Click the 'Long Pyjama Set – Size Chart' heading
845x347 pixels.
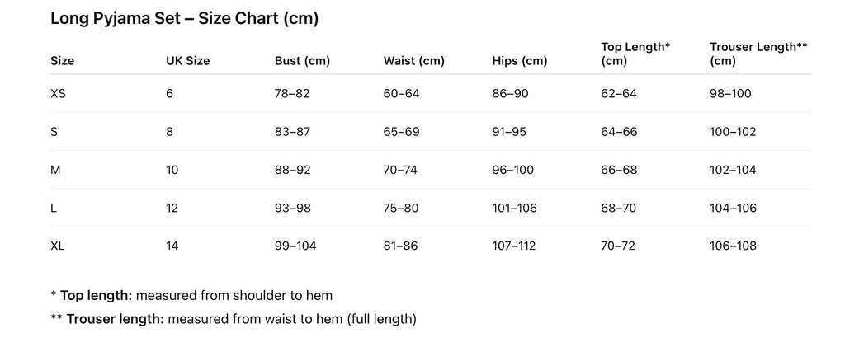(184, 19)
